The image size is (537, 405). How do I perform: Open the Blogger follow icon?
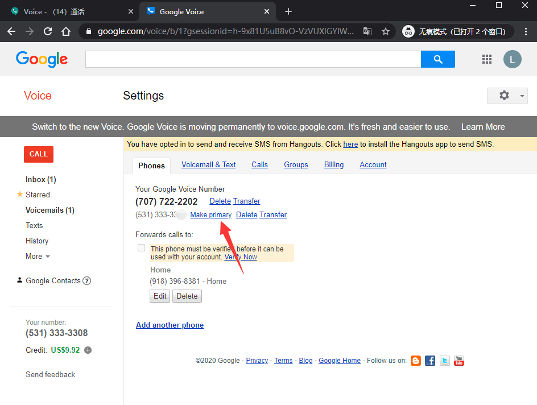pyautogui.click(x=416, y=361)
